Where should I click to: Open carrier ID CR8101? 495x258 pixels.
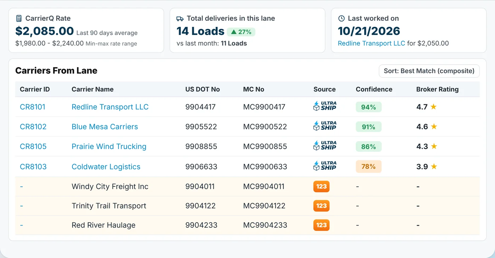click(x=33, y=107)
